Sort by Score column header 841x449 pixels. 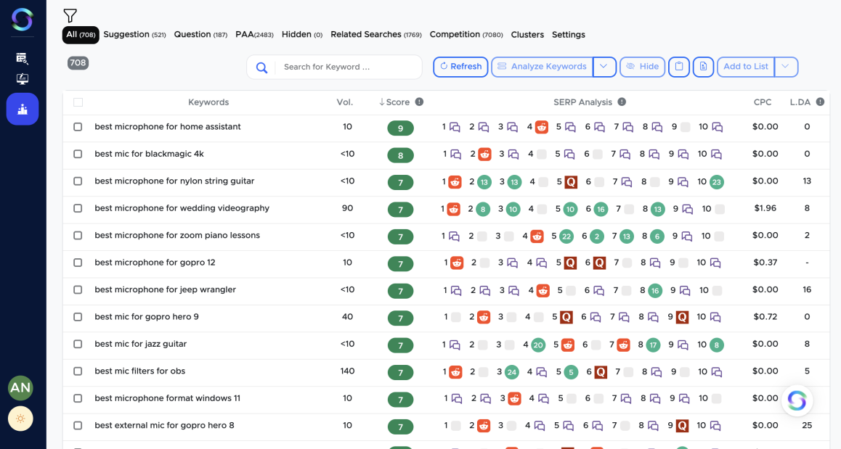(394, 102)
